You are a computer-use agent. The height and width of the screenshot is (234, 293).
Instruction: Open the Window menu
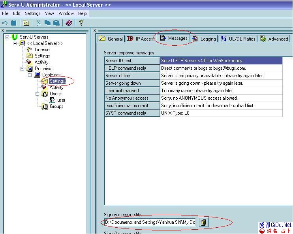[66, 13]
